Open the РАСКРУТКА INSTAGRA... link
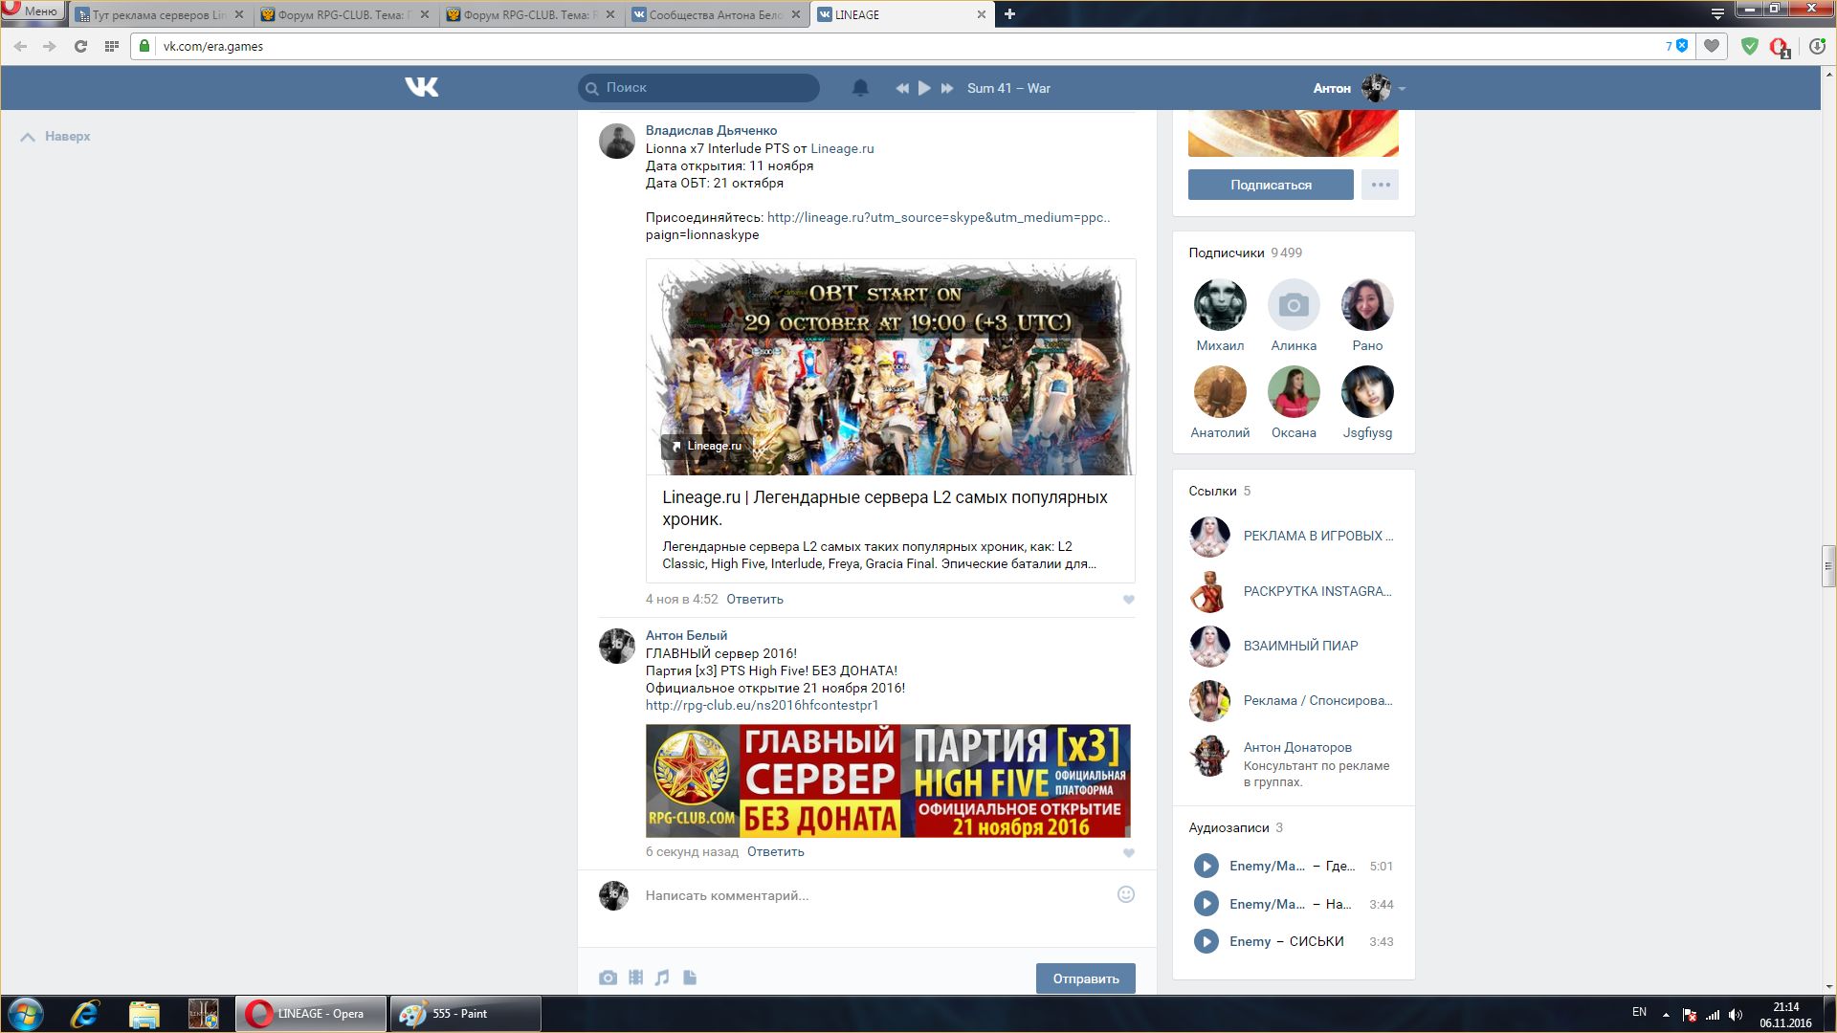 pos(1317,591)
